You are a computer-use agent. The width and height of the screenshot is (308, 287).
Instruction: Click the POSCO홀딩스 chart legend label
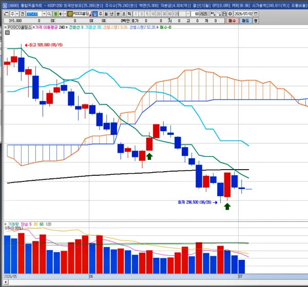point(20,27)
